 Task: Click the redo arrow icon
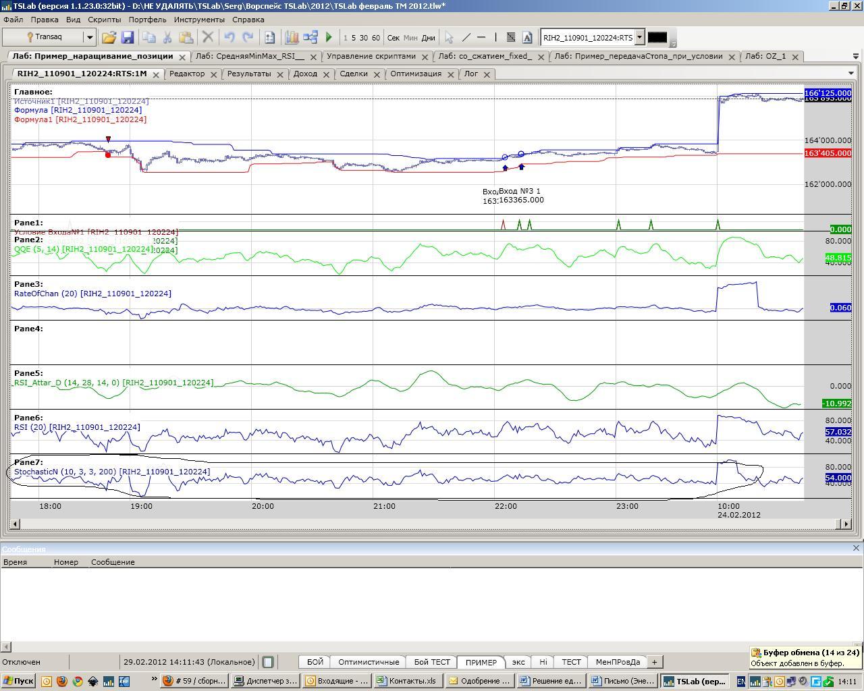248,37
